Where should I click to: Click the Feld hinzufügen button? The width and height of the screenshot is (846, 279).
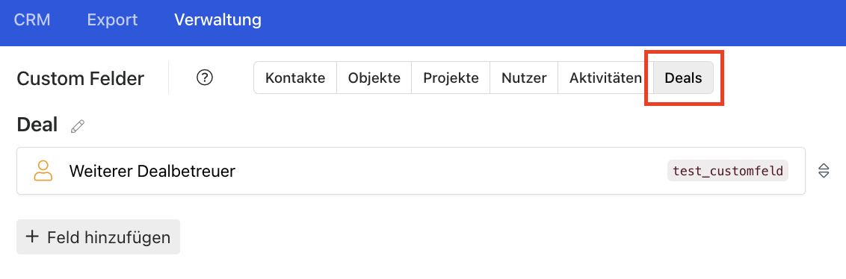tap(98, 236)
